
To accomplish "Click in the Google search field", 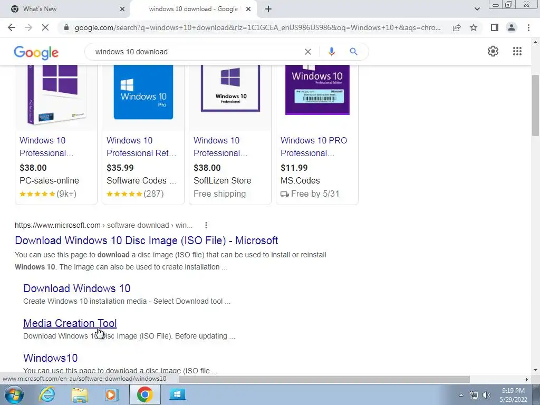I will coord(196,52).
